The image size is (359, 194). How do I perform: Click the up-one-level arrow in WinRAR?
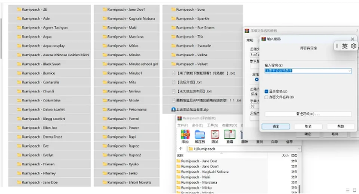[181, 149]
